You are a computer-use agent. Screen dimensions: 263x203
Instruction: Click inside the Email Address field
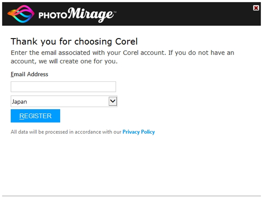coord(64,87)
